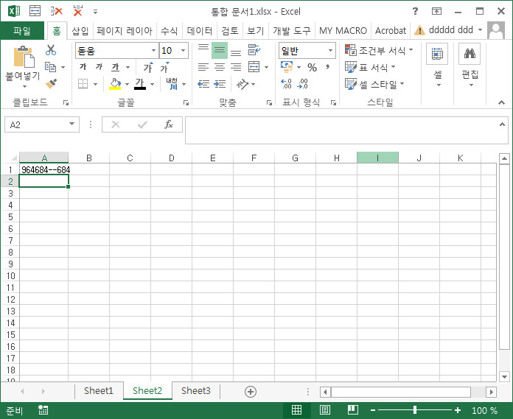The height and width of the screenshot is (419, 513).
Task: Expand the 셀 cells group
Action: (x=437, y=66)
